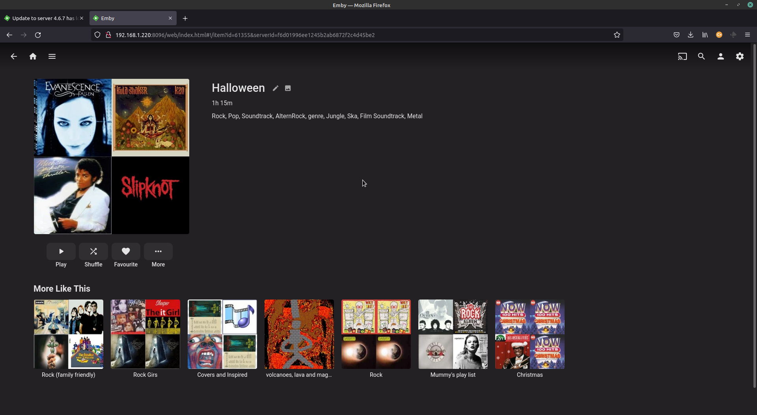Open the Downloads panel

coord(690,35)
